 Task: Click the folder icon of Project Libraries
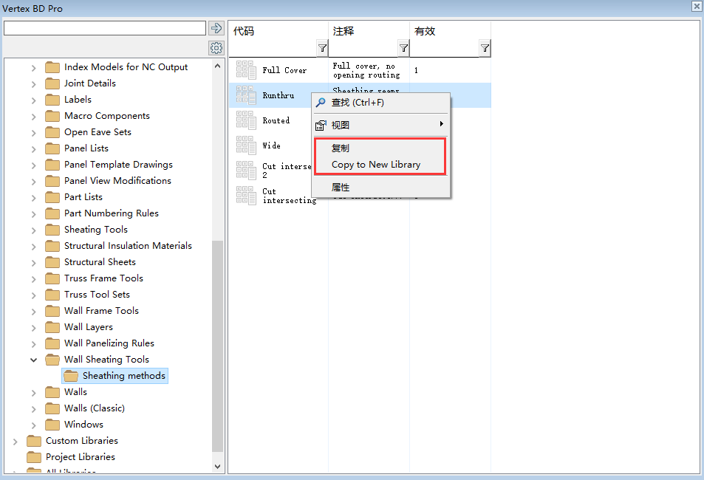[34, 457]
